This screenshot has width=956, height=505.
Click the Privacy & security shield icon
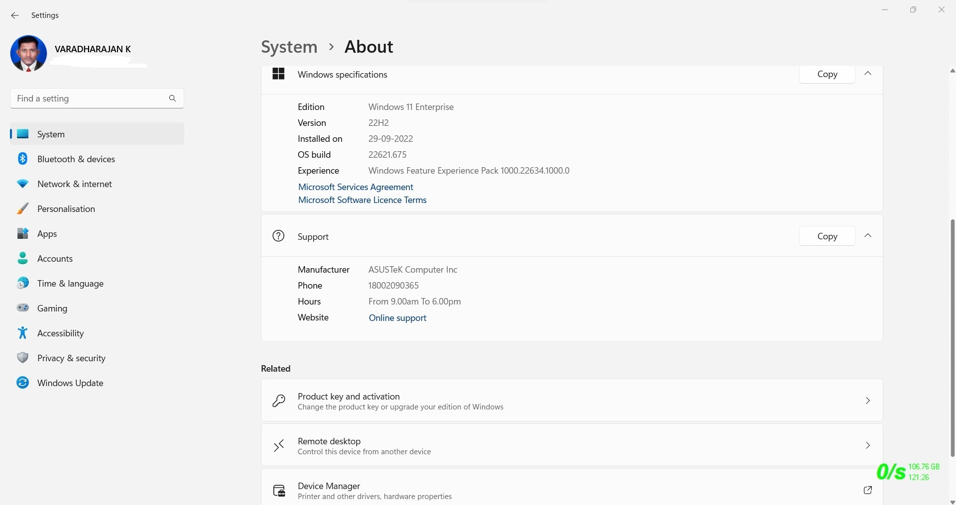point(23,358)
